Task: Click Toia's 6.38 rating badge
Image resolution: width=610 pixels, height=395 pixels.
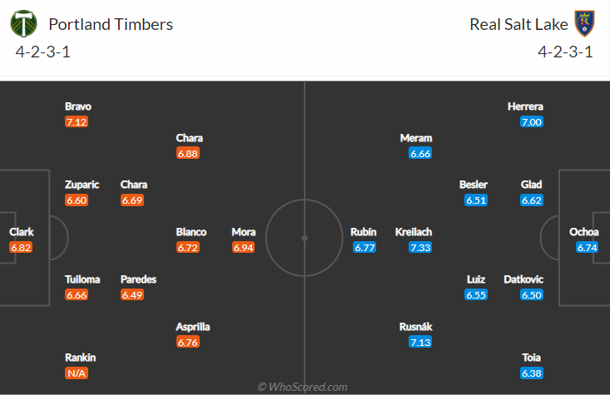Action: [531, 373]
